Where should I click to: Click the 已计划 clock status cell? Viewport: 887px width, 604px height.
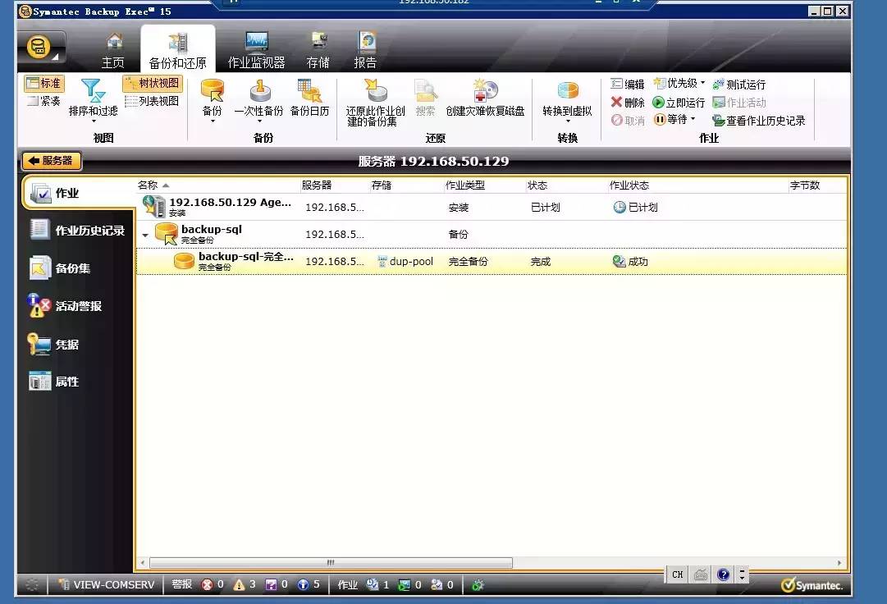tap(636, 207)
